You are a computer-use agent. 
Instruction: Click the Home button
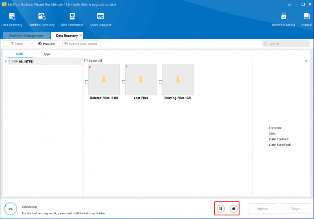tap(262, 209)
